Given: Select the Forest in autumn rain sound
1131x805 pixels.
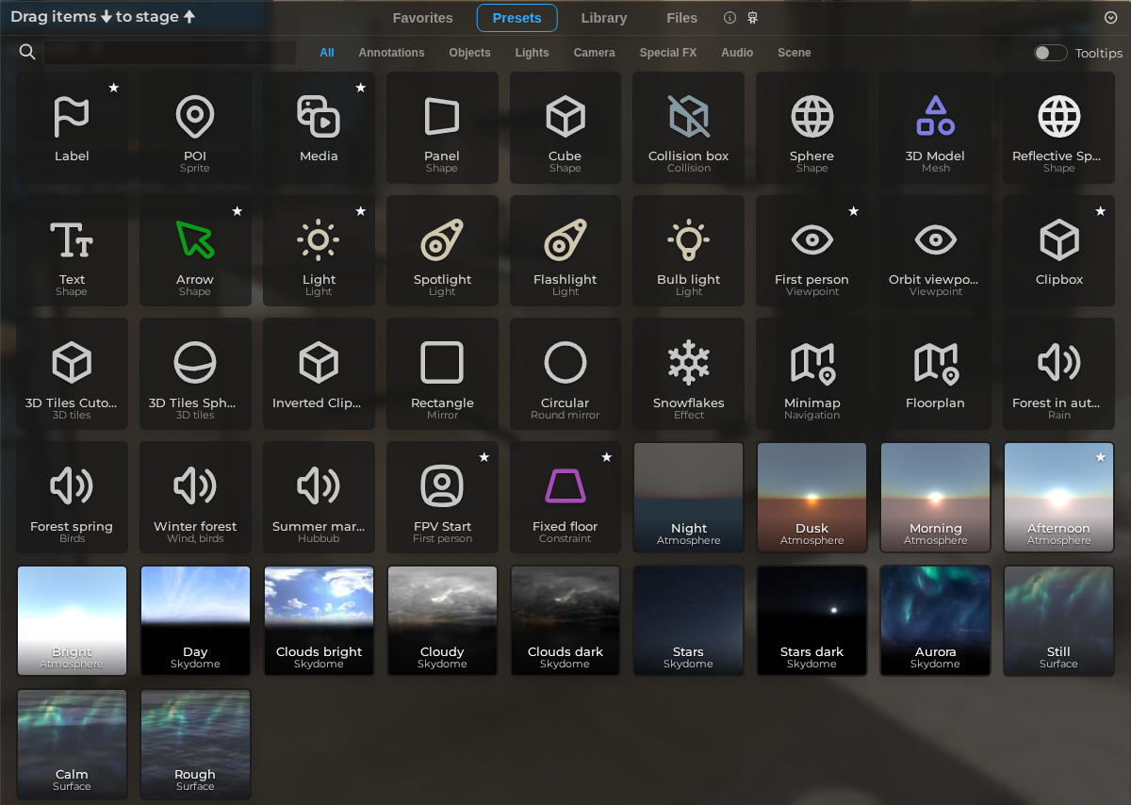Looking at the screenshot, I should 1058,374.
